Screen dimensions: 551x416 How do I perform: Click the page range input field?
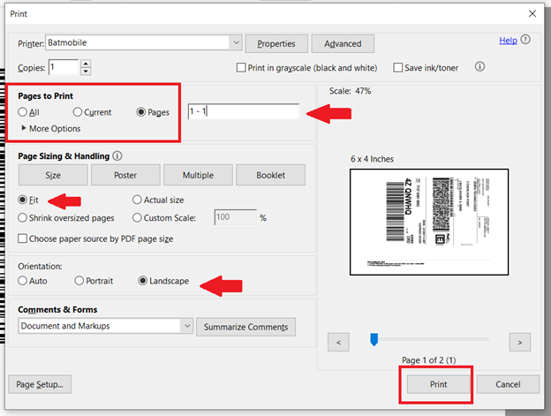pyautogui.click(x=243, y=112)
